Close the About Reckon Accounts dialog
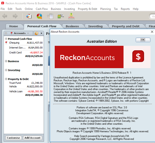 (152, 32)
